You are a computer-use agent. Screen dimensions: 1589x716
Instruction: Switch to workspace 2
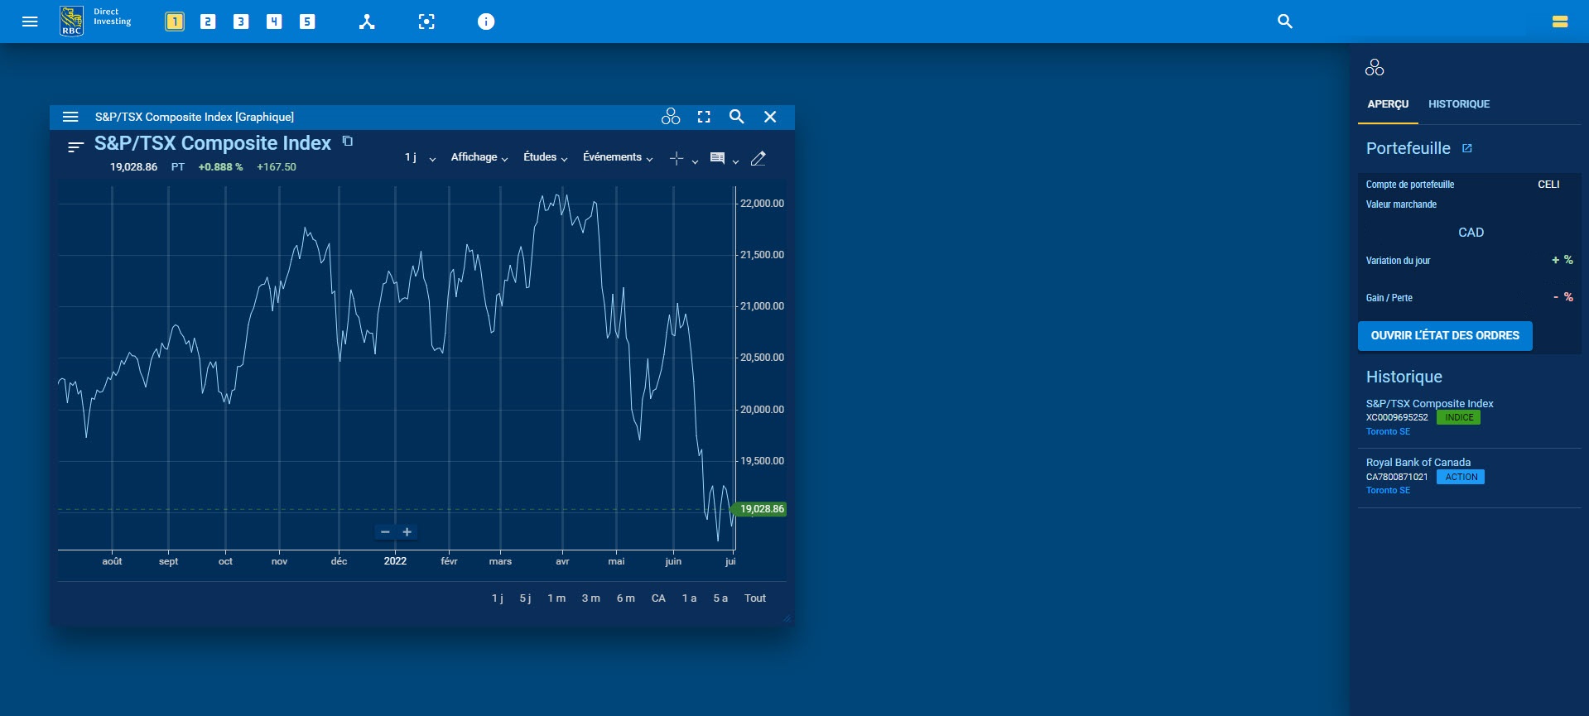tap(208, 22)
